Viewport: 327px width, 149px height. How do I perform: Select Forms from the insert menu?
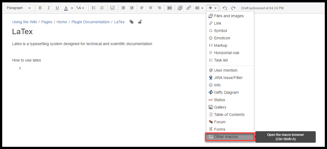tap(230, 129)
